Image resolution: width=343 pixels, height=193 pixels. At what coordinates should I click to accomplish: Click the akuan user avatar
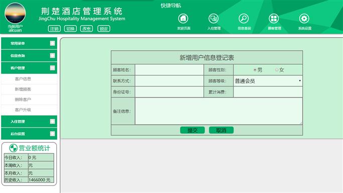tap(15, 13)
